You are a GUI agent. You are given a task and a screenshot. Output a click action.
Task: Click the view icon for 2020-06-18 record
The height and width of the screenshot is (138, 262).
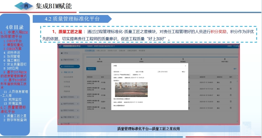[231, 95]
